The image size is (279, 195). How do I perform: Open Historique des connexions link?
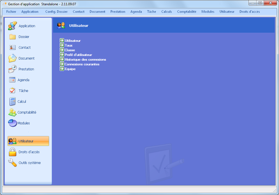click(x=85, y=59)
